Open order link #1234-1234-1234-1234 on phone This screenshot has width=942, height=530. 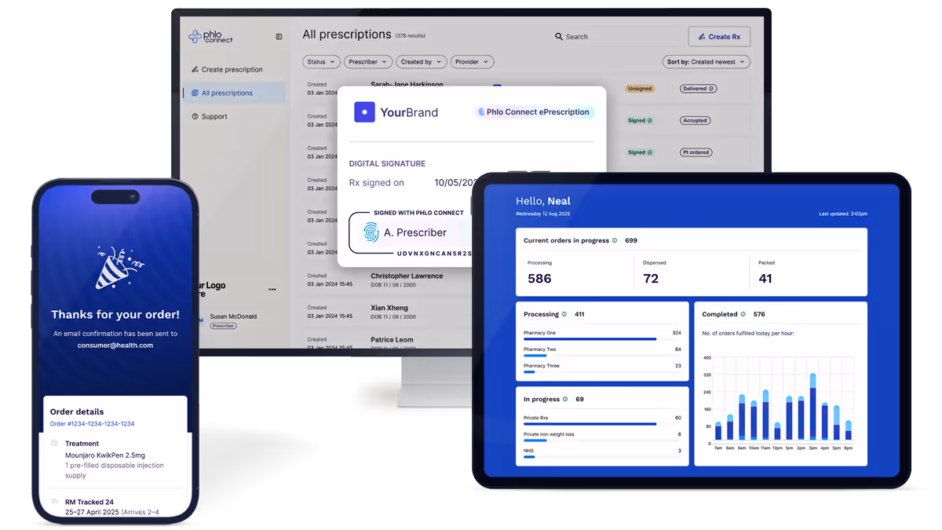pos(92,424)
